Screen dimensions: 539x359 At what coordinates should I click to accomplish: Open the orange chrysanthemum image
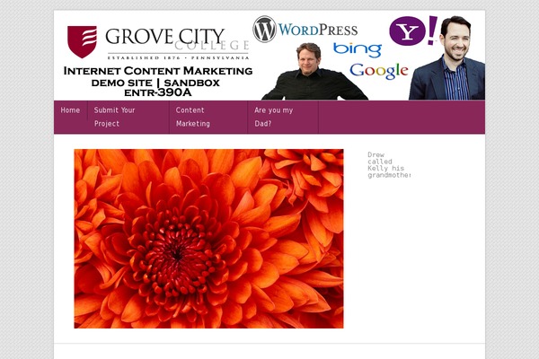pyautogui.click(x=208, y=239)
